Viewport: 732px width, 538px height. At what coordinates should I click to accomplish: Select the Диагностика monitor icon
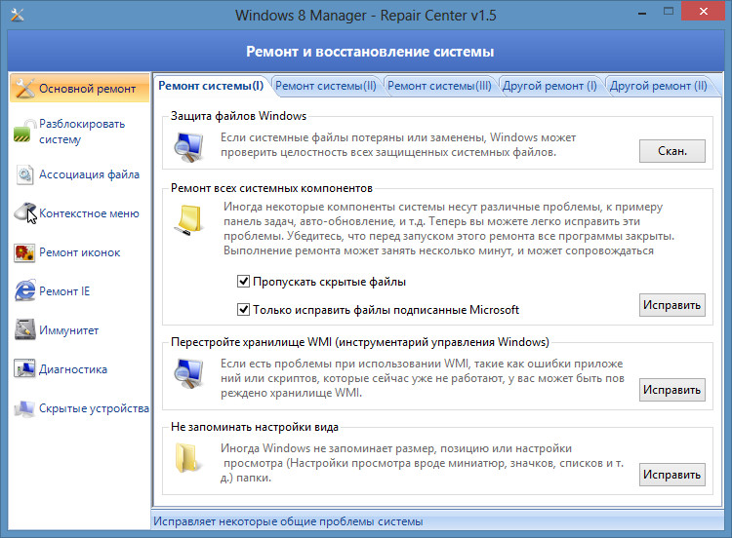click(23, 369)
